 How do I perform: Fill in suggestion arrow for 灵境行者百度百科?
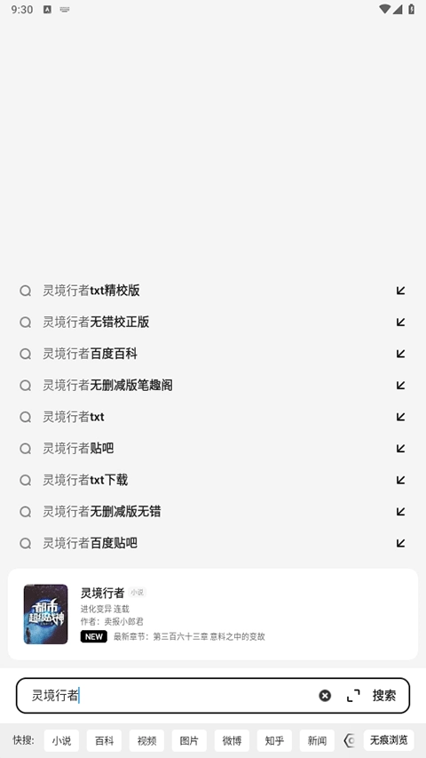click(x=400, y=354)
